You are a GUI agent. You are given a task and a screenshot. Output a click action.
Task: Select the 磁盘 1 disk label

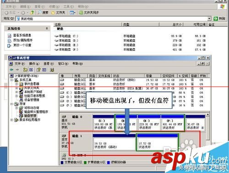(77, 136)
